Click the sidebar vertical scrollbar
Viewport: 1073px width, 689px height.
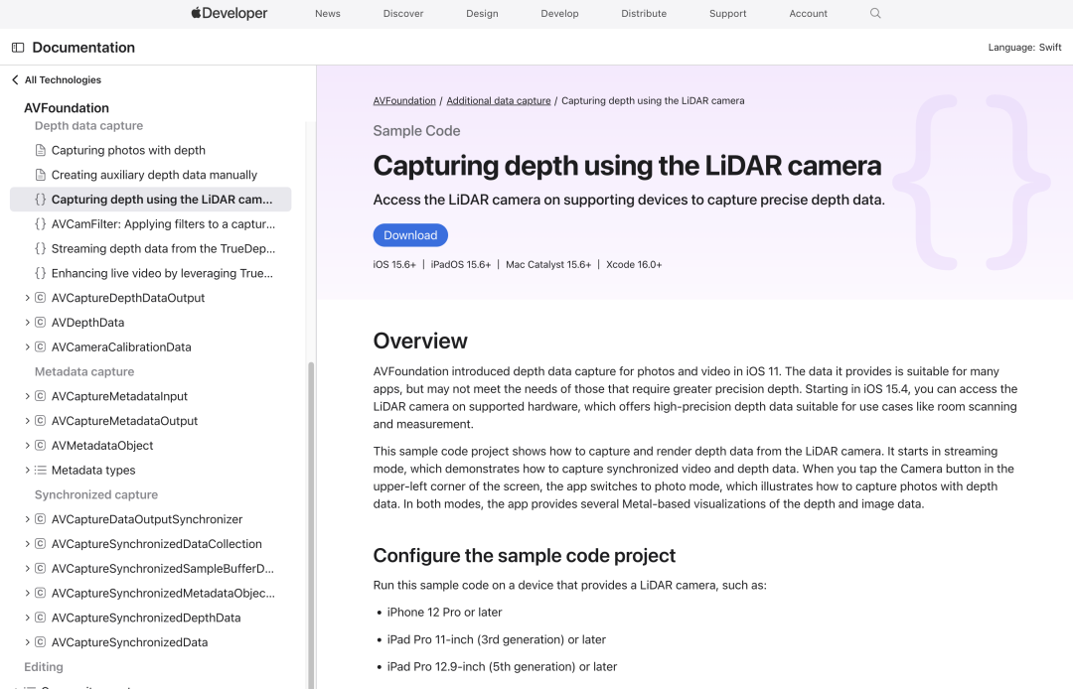pyautogui.click(x=311, y=523)
